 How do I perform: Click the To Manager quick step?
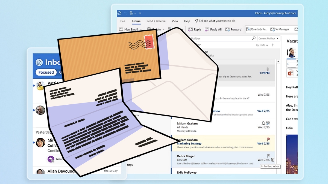click(280, 29)
